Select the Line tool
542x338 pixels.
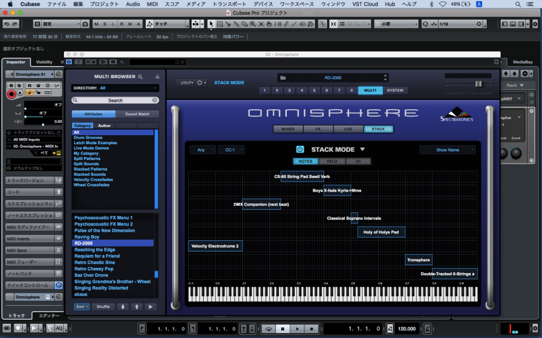[x=294, y=24]
